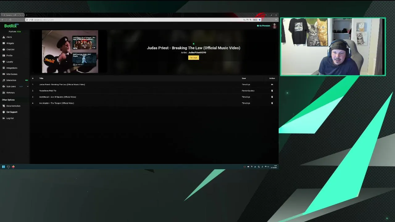
Task: Click the first suggested video overlay card
Action: coord(84,43)
